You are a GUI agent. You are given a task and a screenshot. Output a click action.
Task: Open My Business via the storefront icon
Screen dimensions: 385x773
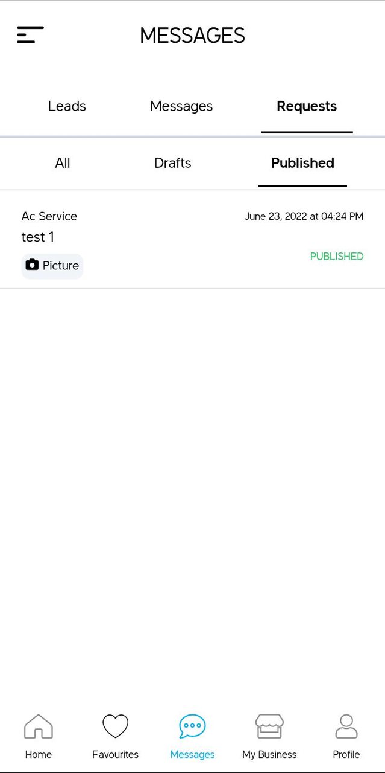(x=269, y=728)
